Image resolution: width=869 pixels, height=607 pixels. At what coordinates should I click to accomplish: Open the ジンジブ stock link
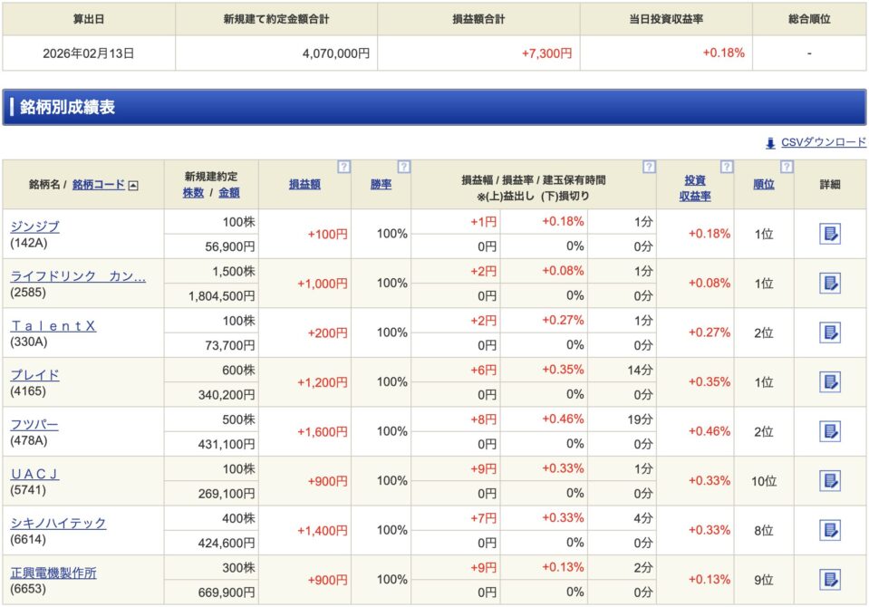click(x=34, y=226)
